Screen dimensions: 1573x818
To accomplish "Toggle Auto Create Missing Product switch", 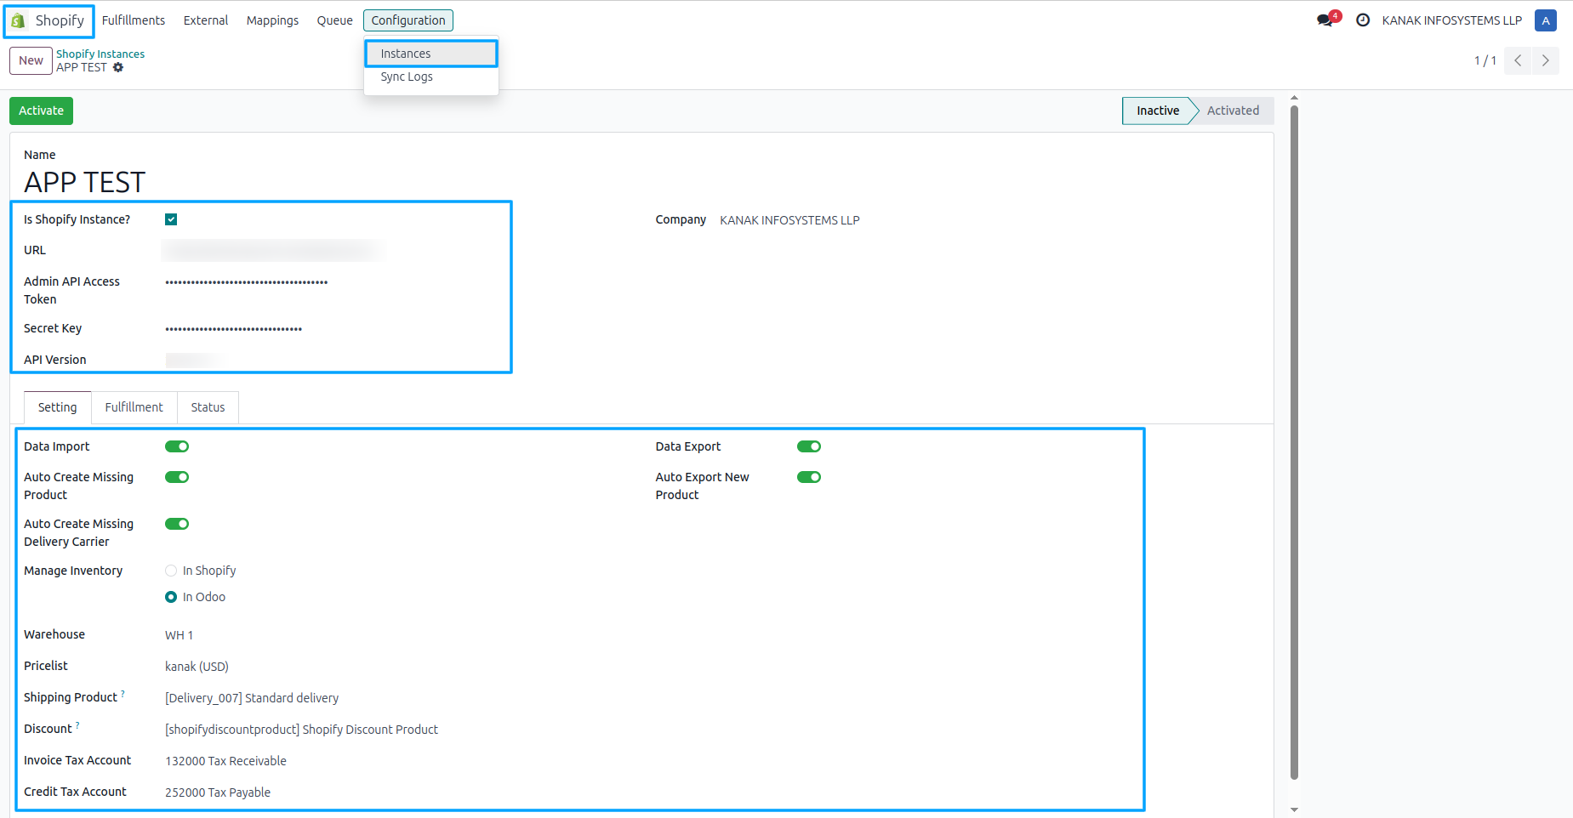I will [x=177, y=477].
